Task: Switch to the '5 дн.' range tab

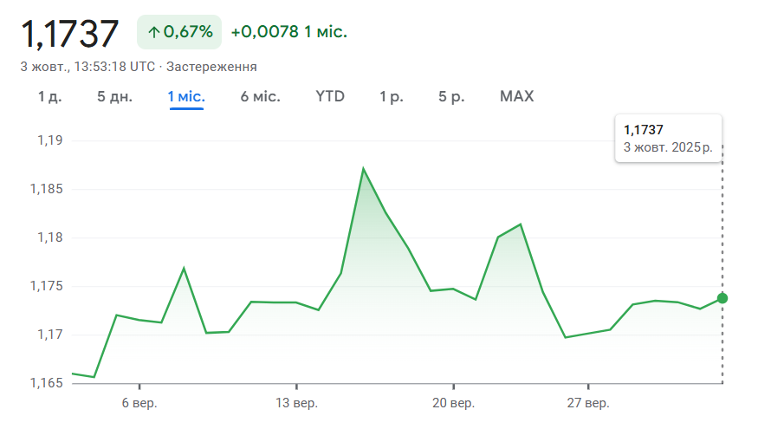Action: point(114,96)
